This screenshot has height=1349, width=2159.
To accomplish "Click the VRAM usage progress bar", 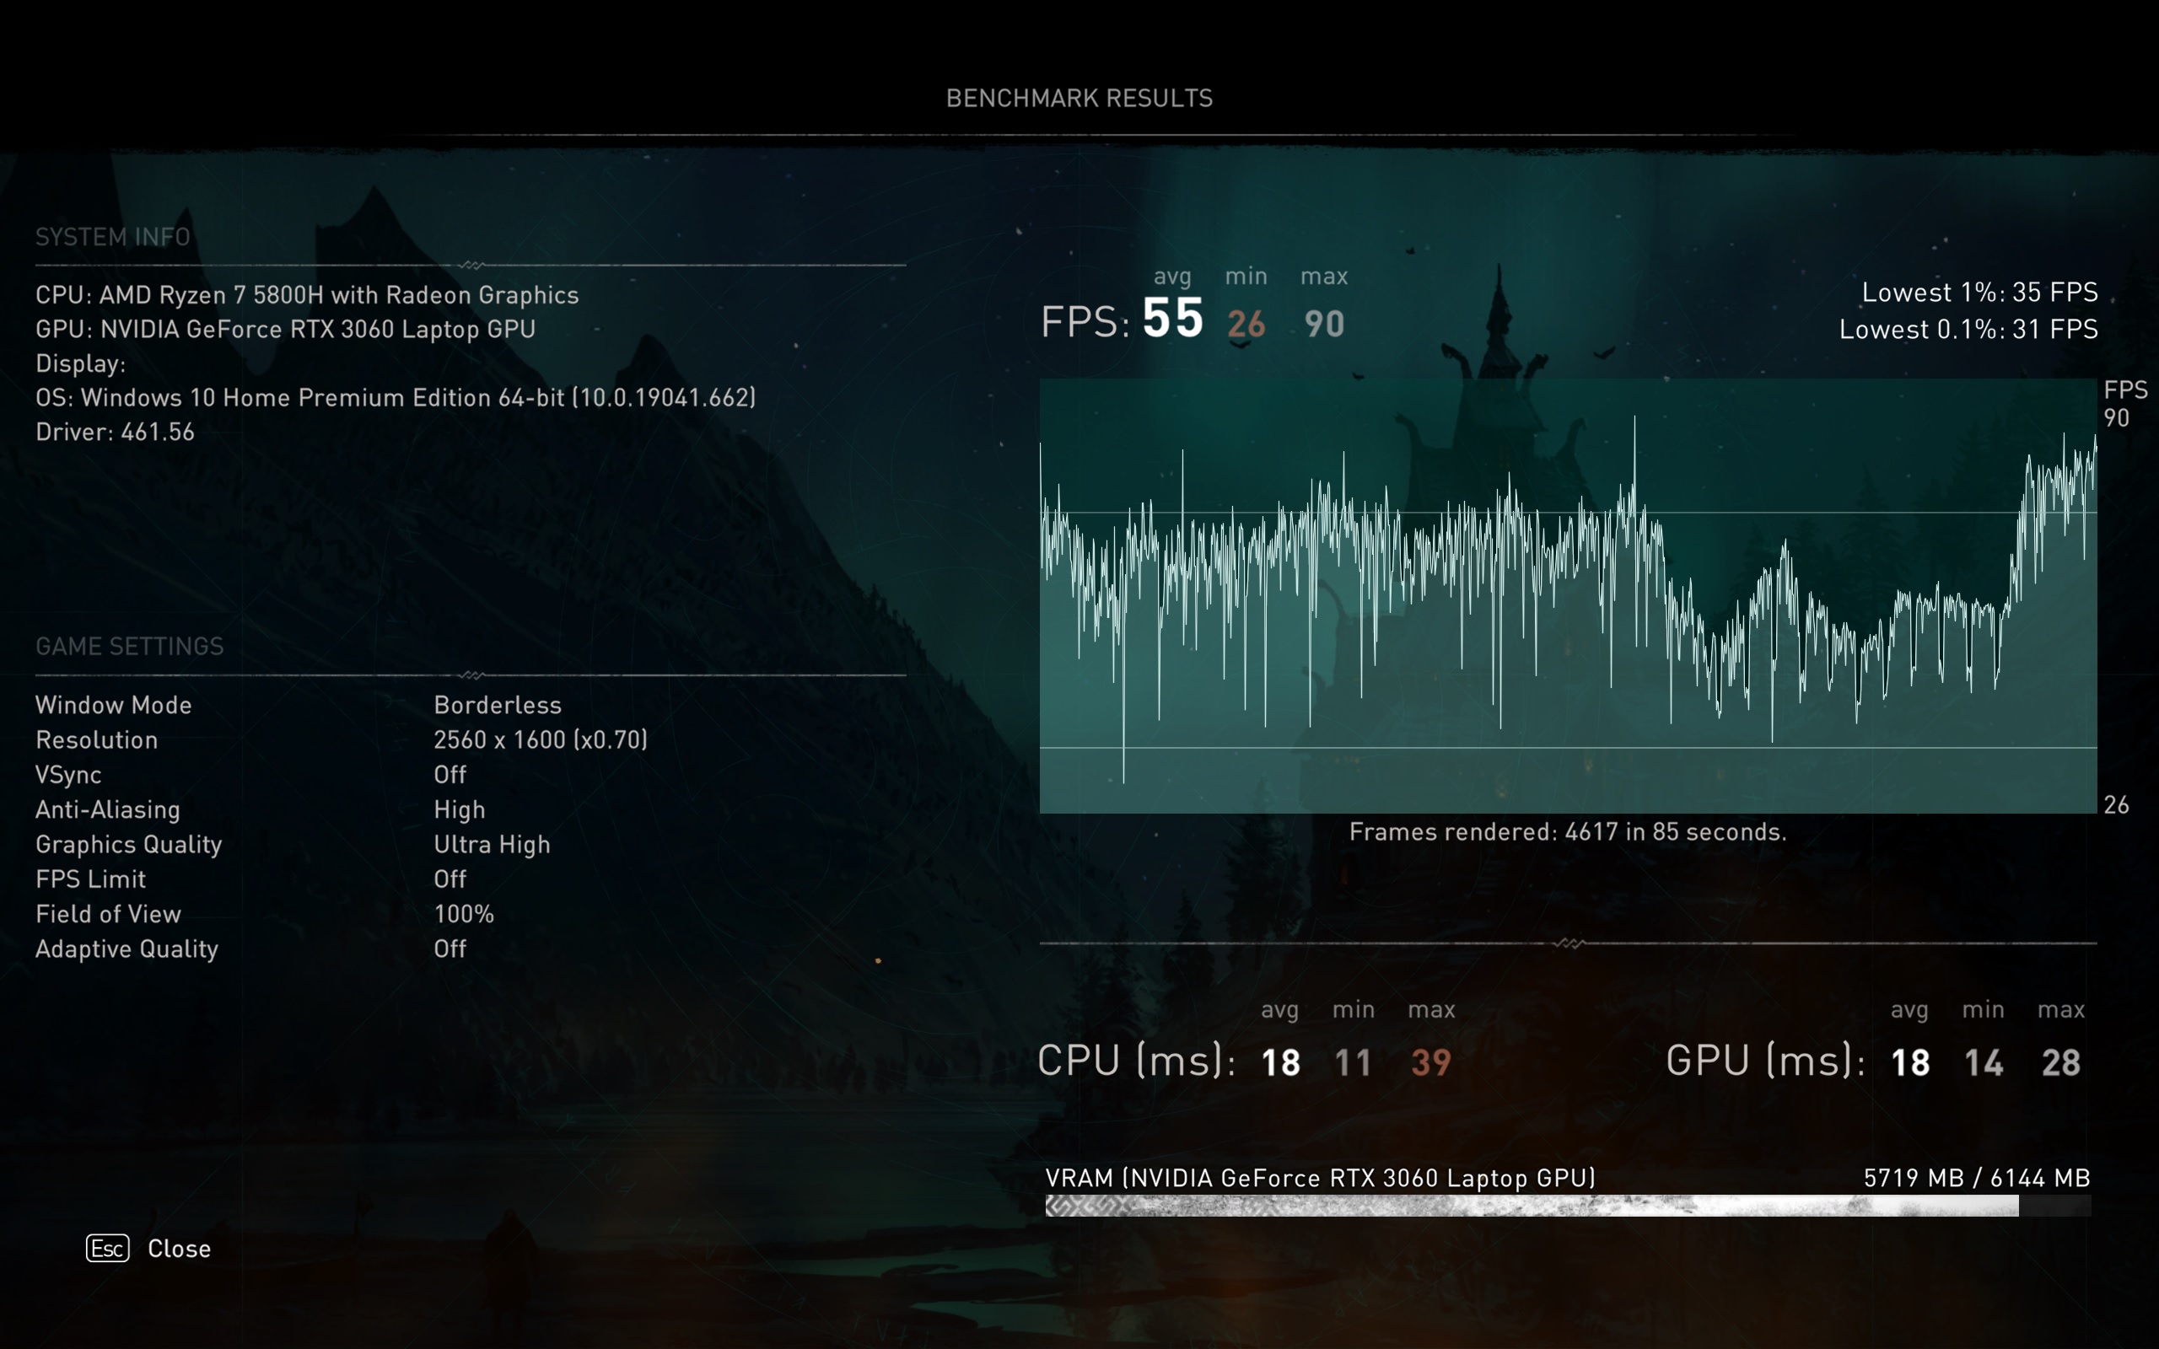I will pos(1567,1207).
